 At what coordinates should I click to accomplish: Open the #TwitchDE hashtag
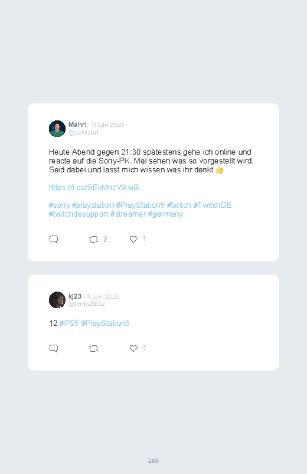pyautogui.click(x=213, y=205)
